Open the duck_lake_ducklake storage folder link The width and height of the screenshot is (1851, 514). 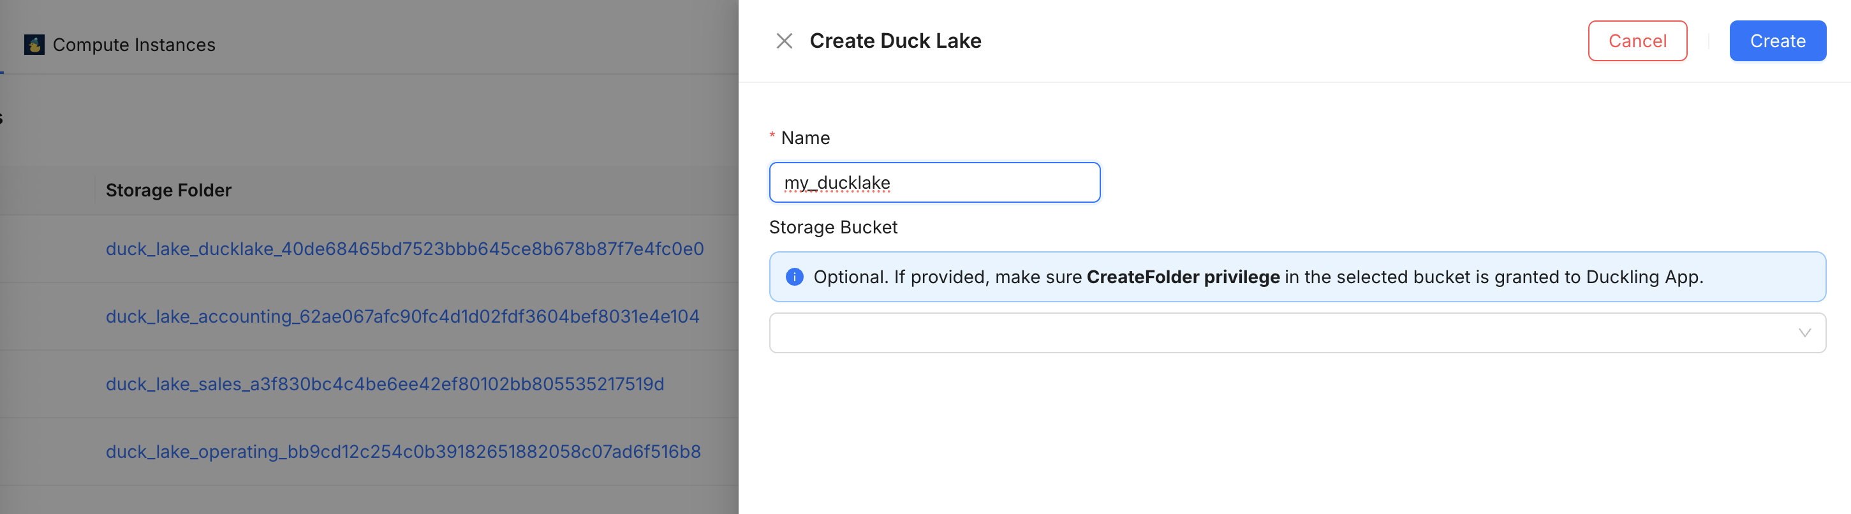click(x=404, y=249)
